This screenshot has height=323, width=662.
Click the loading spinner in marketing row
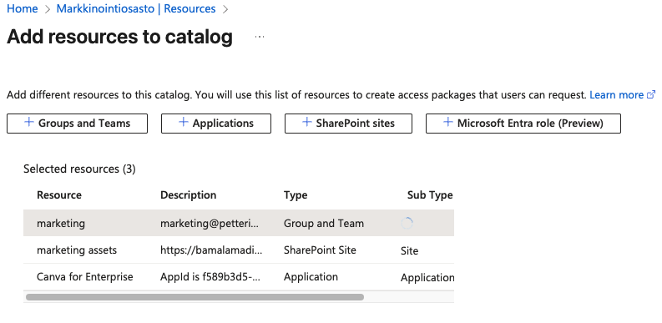(x=407, y=223)
